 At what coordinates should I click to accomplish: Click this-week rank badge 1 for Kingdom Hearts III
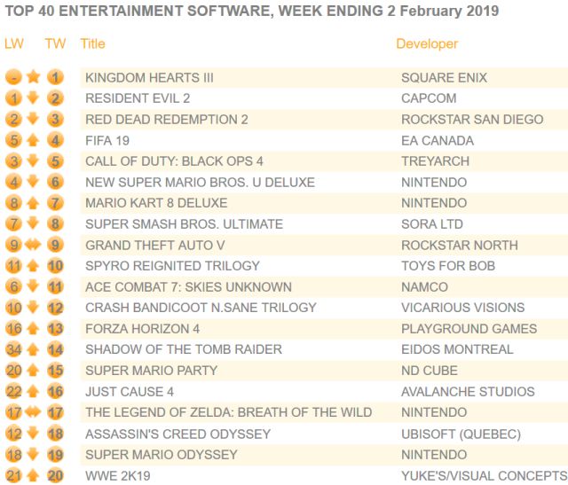(x=56, y=78)
